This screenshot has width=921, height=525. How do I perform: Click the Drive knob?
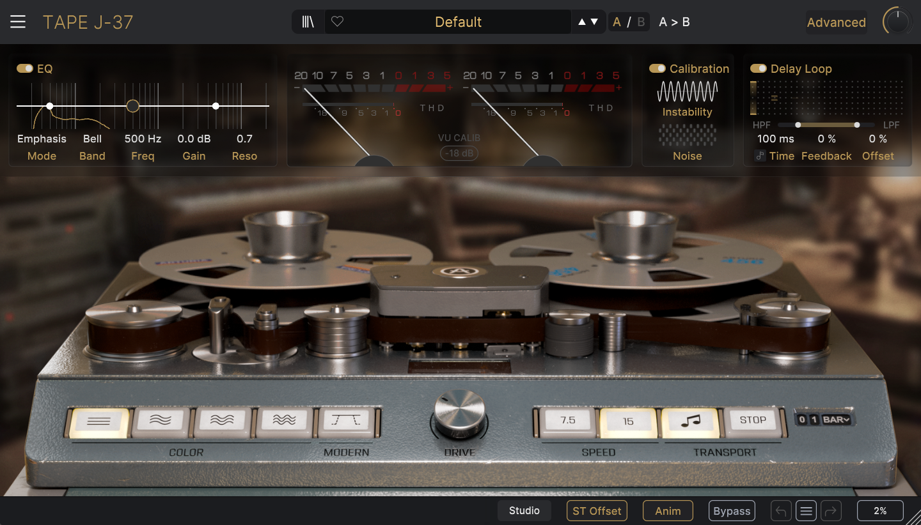point(459,413)
